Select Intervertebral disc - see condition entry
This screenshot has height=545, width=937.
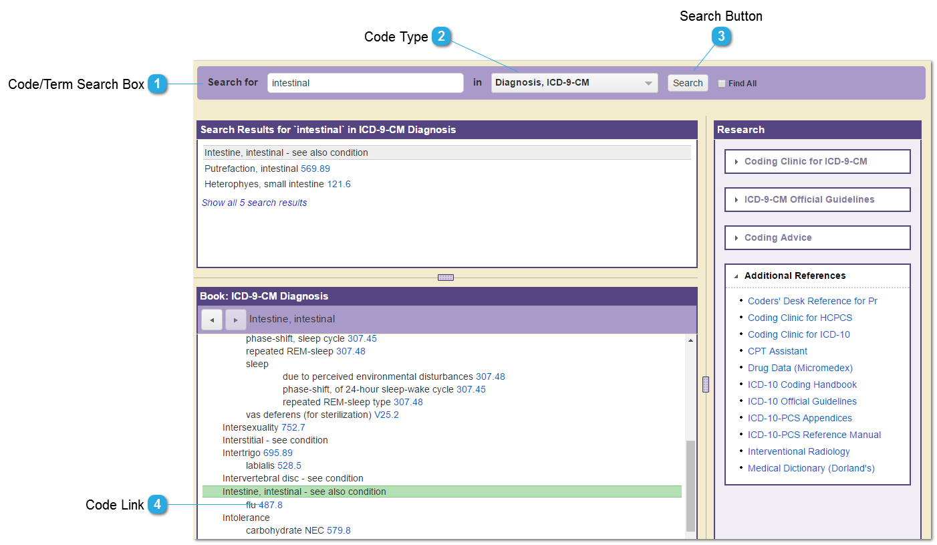[293, 478]
